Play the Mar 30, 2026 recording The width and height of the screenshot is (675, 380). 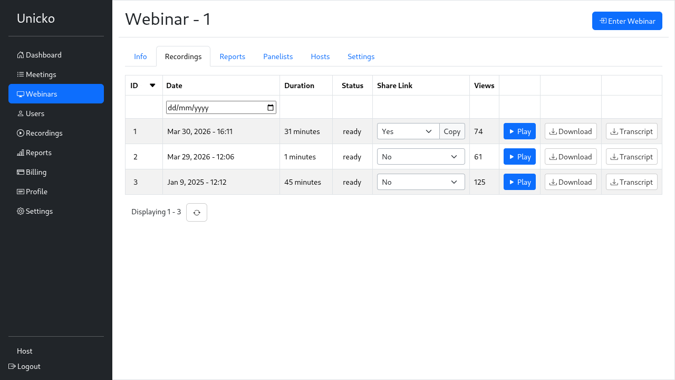coord(519,131)
